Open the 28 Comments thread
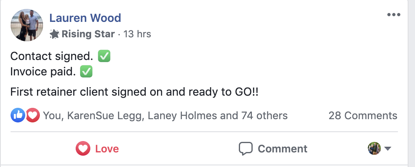Viewport: 415px width, 167px height. [363, 116]
